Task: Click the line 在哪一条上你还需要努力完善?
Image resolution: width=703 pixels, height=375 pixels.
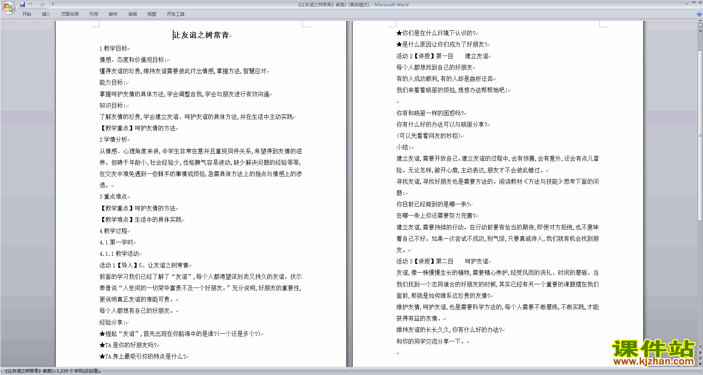Action: tap(436, 215)
